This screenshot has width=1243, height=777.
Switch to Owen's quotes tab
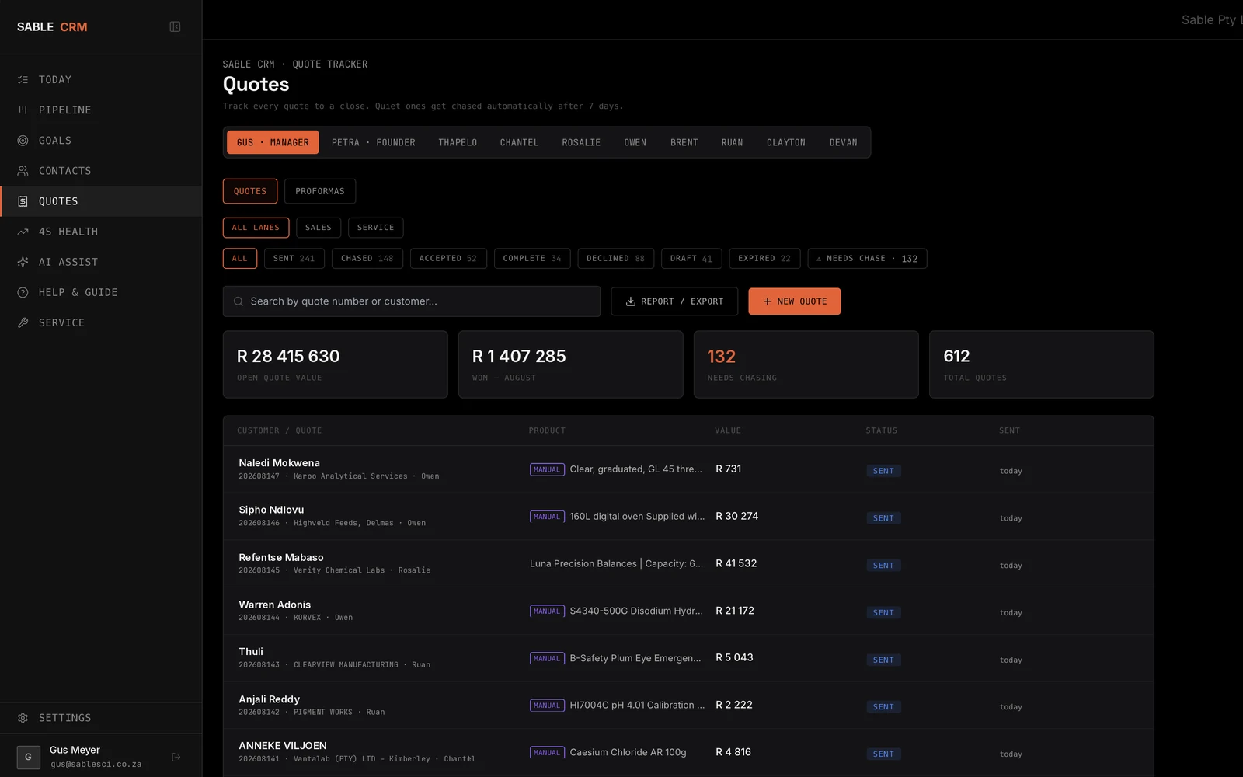635,142
